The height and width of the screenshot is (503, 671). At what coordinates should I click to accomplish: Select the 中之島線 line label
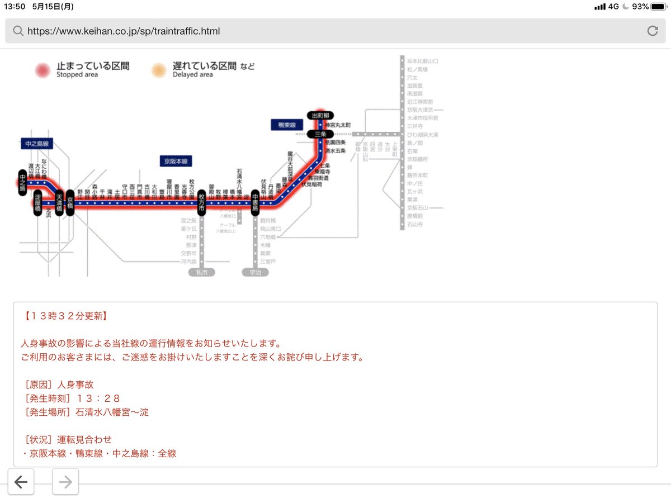38,144
